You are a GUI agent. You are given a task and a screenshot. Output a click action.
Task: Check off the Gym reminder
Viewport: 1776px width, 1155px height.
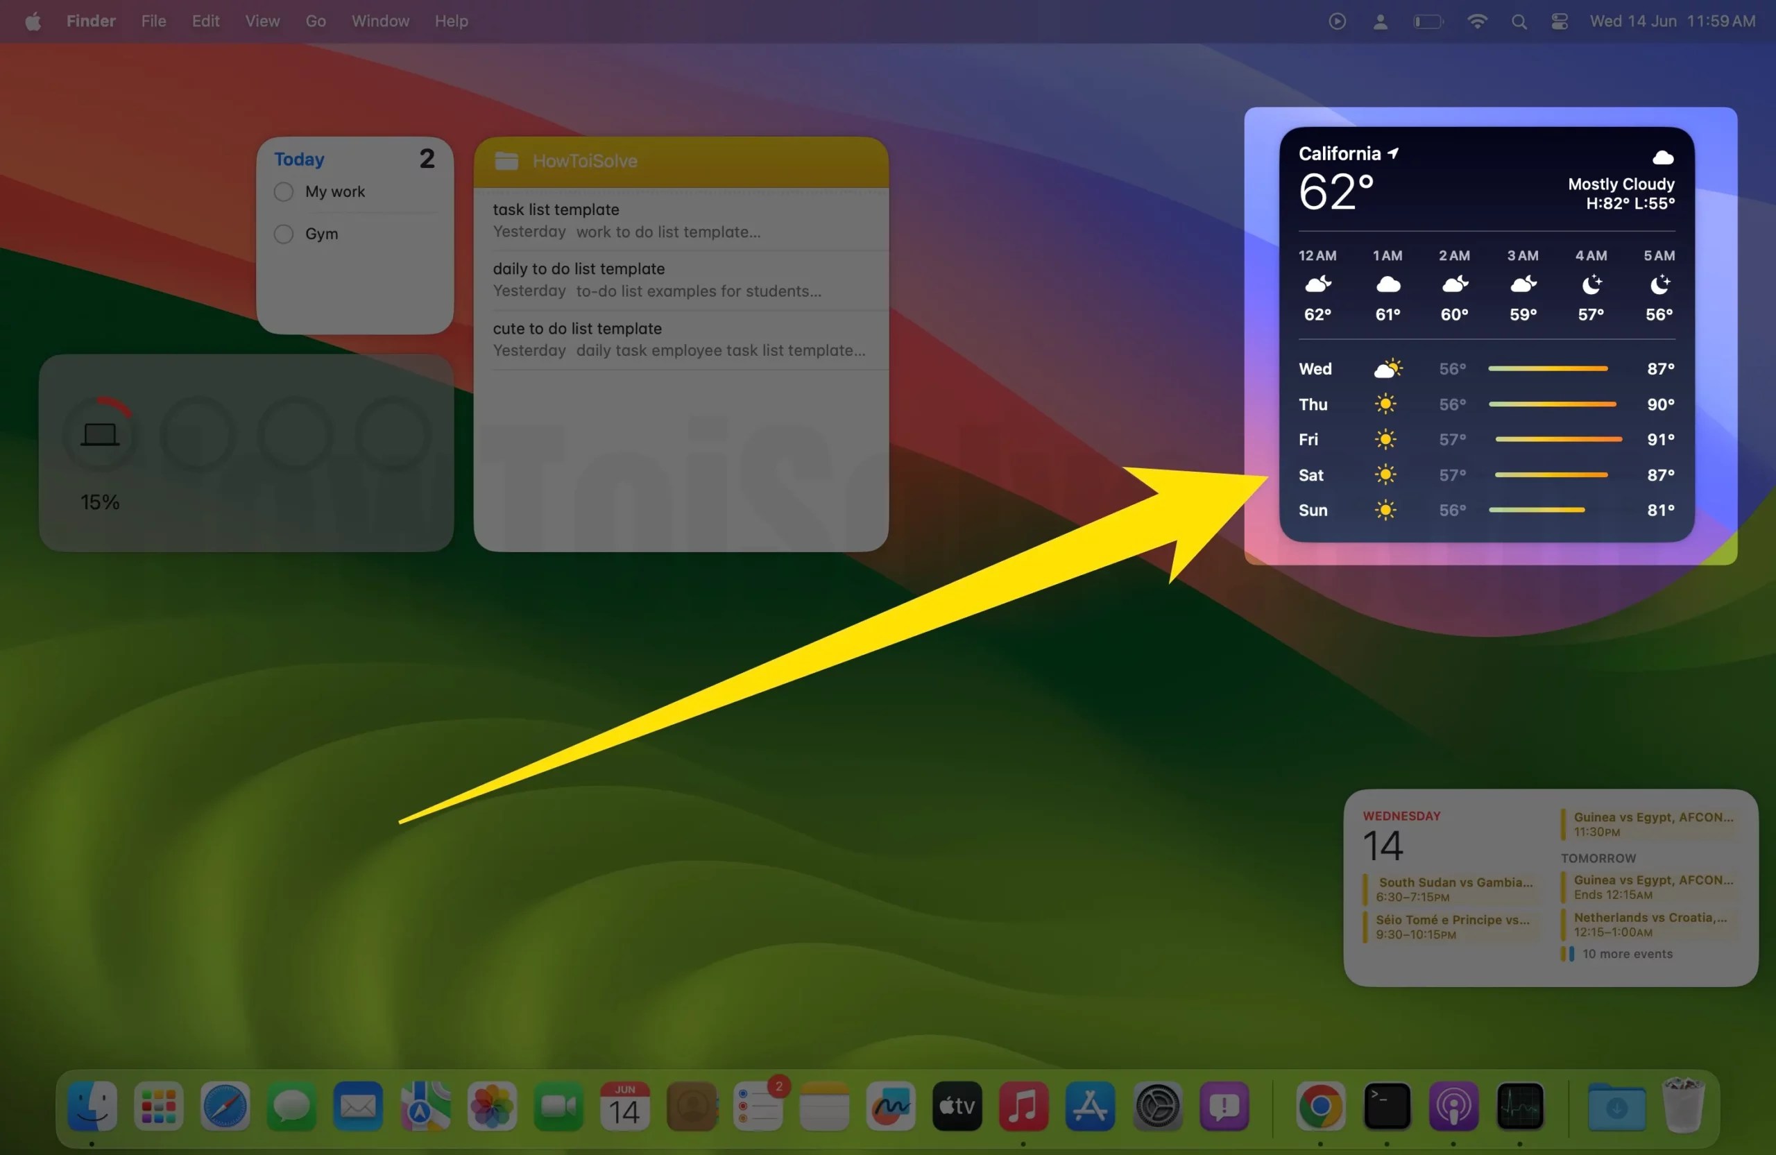pyautogui.click(x=284, y=234)
